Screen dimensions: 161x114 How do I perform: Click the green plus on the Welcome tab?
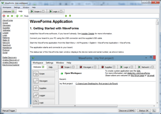click(x=13, y=11)
